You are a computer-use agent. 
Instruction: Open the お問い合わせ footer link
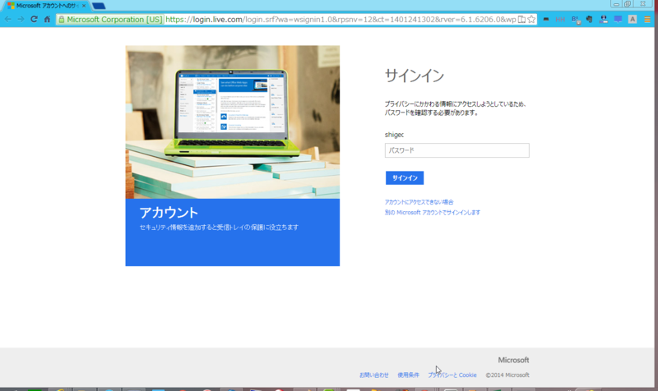(374, 375)
